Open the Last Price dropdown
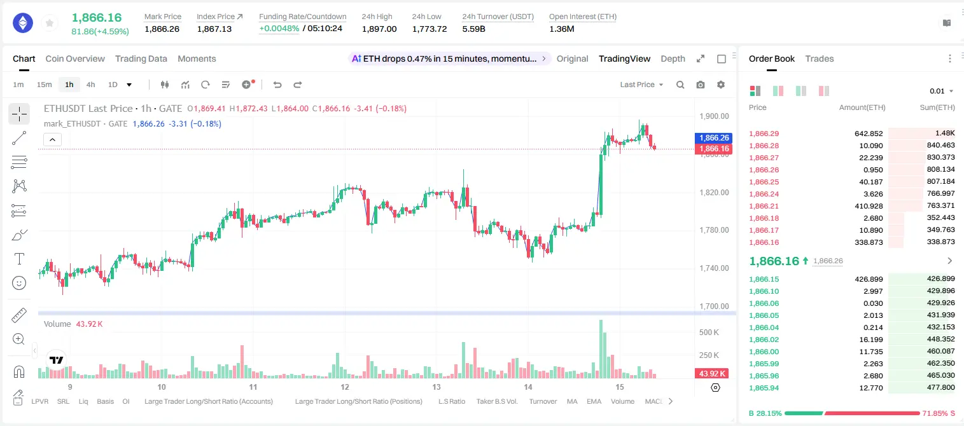The height and width of the screenshot is (426, 964). coord(642,85)
